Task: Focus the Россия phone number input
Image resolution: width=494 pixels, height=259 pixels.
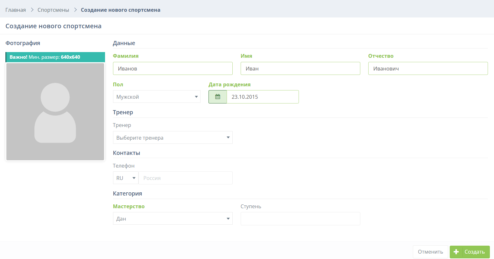Action: click(186, 178)
